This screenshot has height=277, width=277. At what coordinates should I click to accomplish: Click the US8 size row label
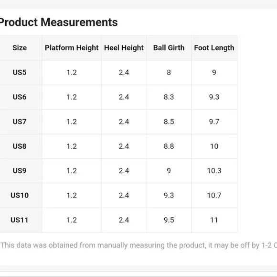[20, 146]
